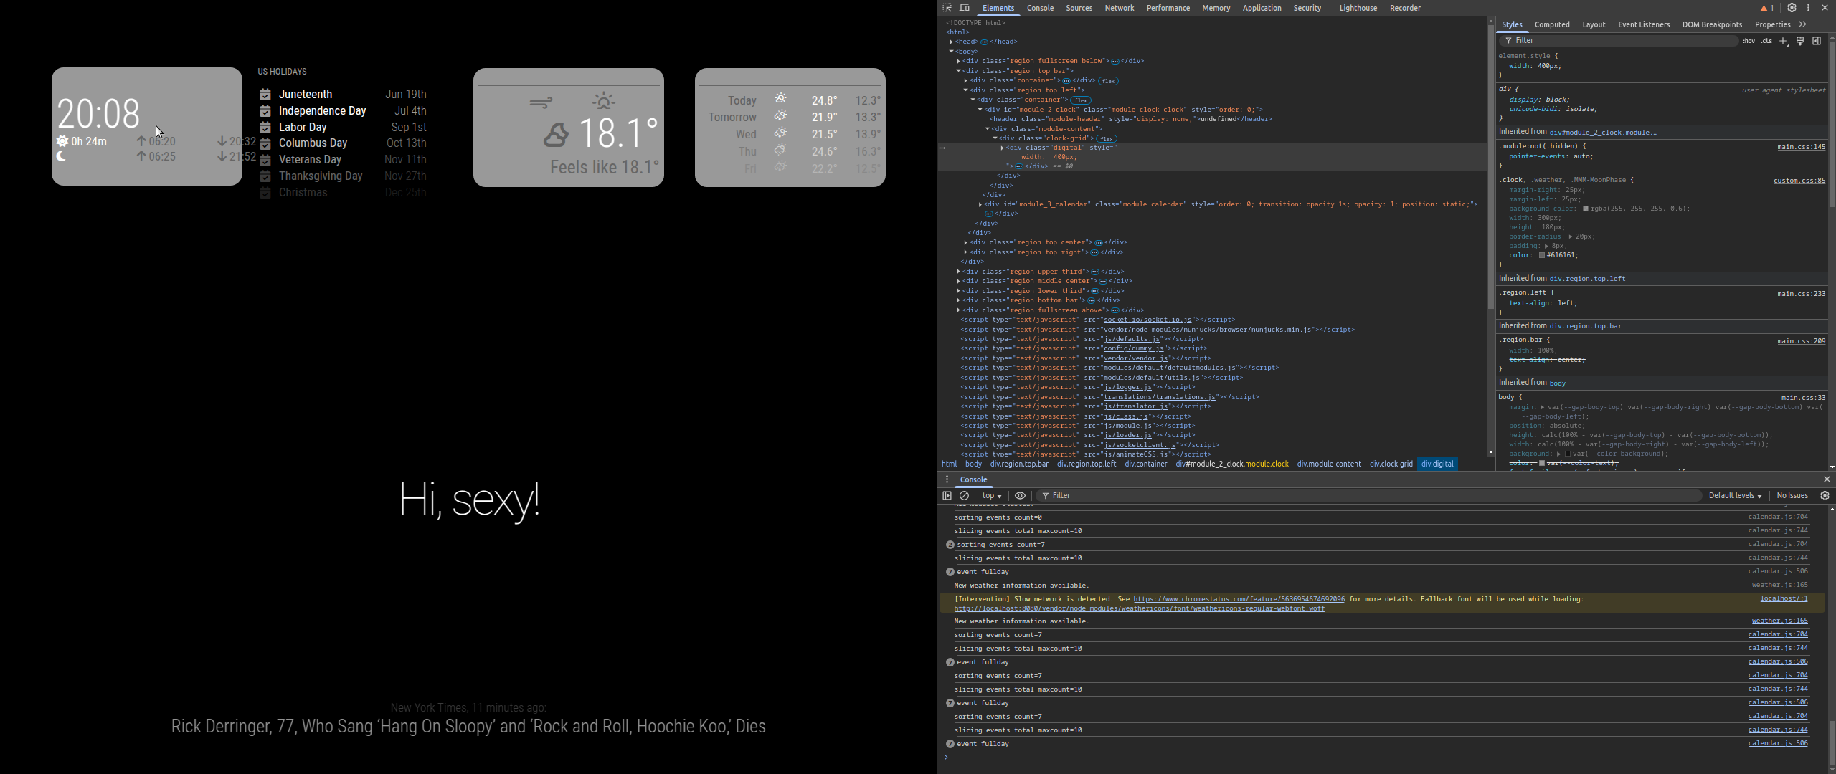1836x774 pixels.
Task: Open the Default levels dropdown
Action: point(1734,496)
